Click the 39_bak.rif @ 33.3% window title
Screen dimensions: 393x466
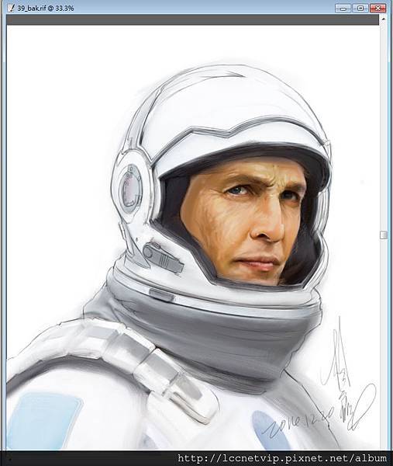click(x=46, y=9)
